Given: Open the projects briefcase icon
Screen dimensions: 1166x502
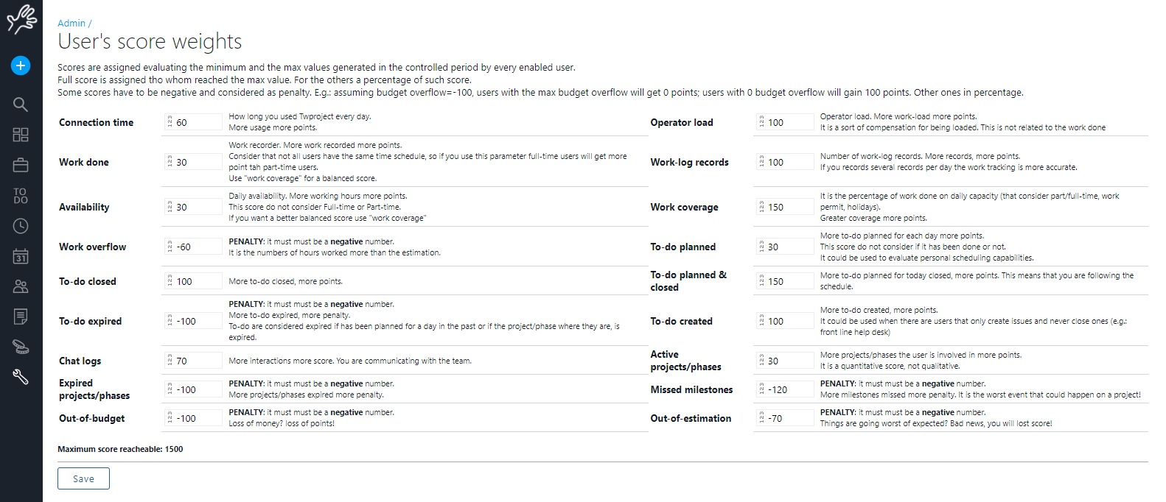Looking at the screenshot, I should 21,165.
